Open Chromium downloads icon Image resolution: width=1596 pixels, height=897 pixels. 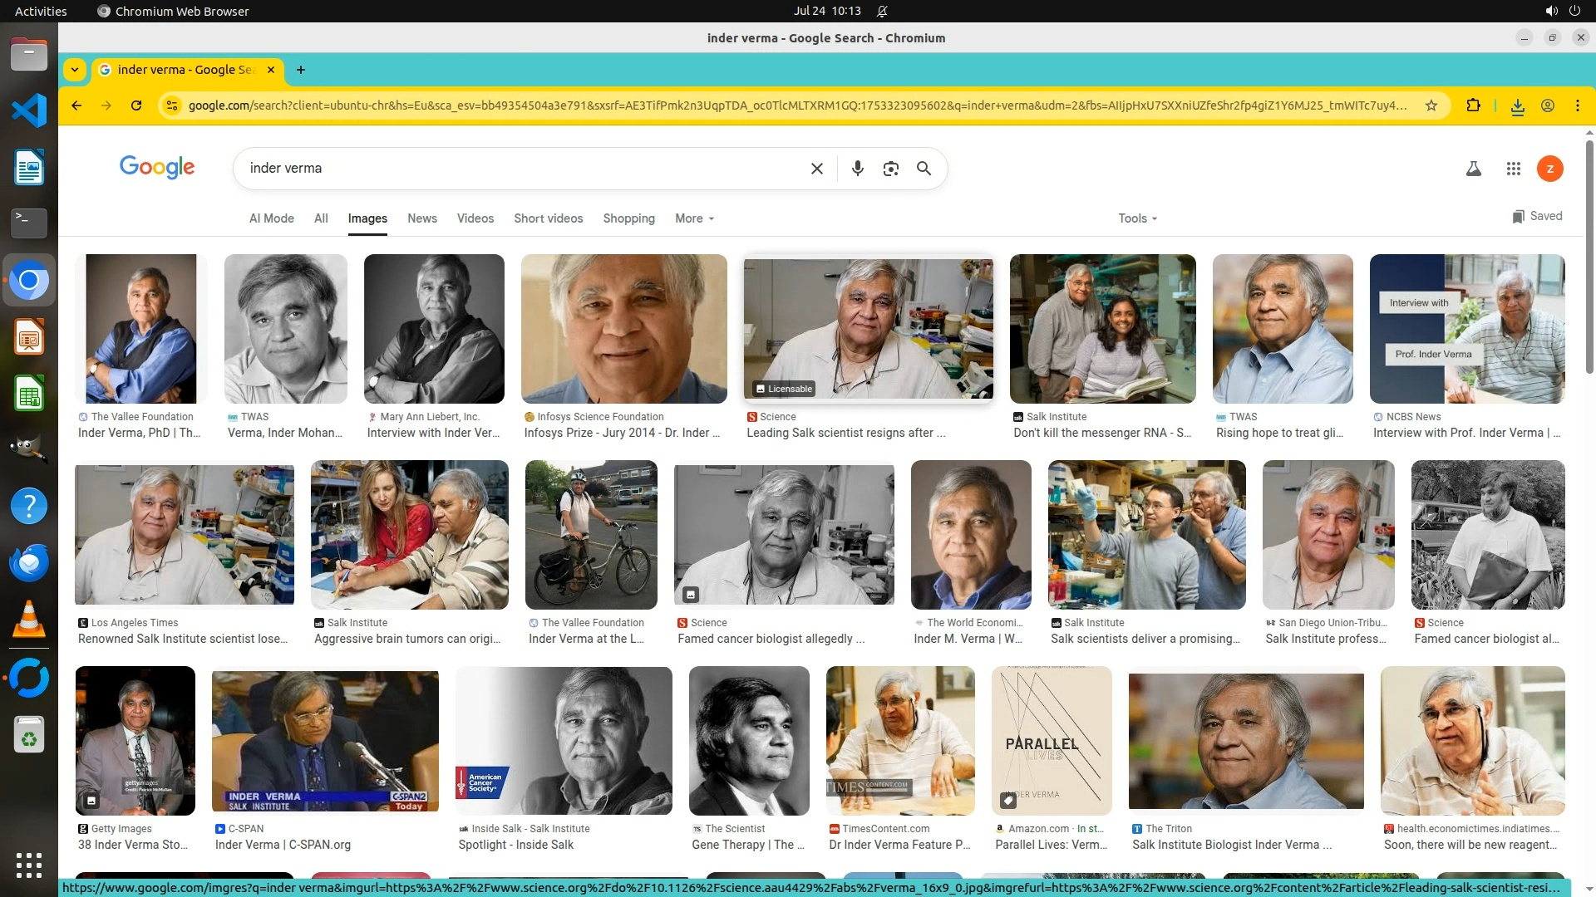(x=1518, y=105)
